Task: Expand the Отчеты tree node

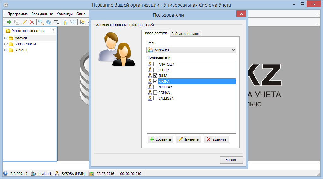Action: click(6, 50)
